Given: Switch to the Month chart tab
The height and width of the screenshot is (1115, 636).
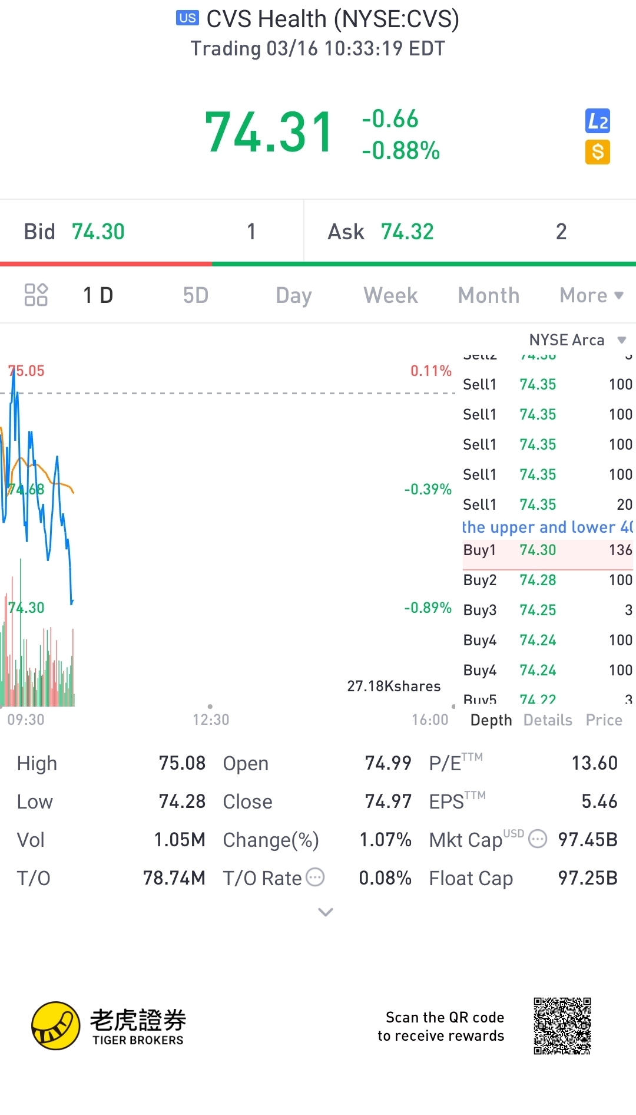Looking at the screenshot, I should tap(489, 295).
